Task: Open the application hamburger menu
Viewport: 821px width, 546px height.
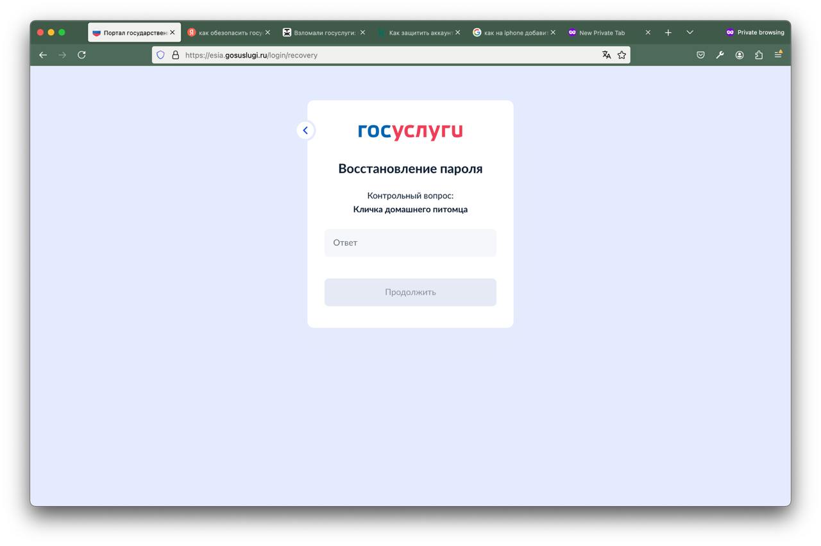Action: tap(778, 55)
